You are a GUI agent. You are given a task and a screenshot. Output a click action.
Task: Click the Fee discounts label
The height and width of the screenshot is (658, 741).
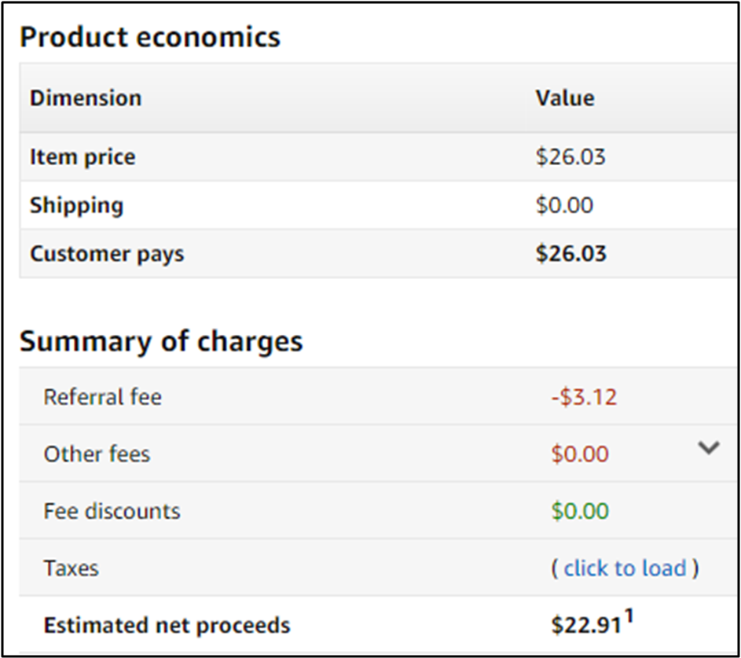point(112,511)
